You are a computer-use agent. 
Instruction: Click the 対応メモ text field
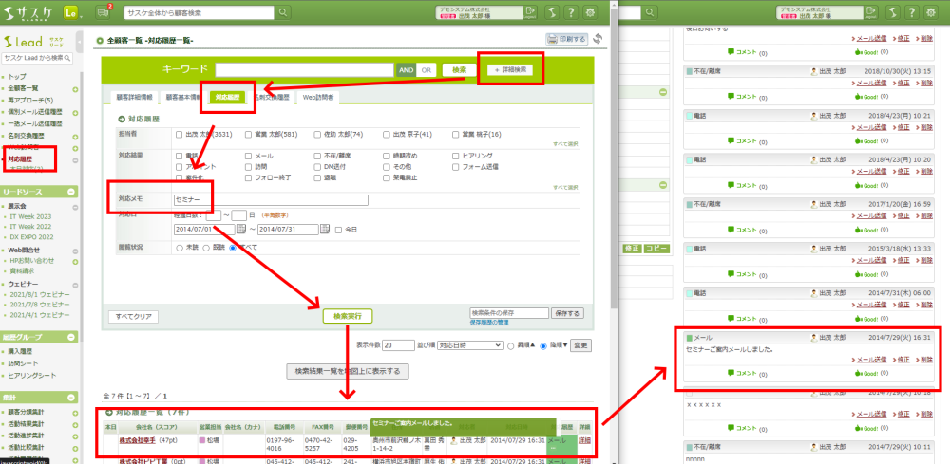tap(270, 200)
